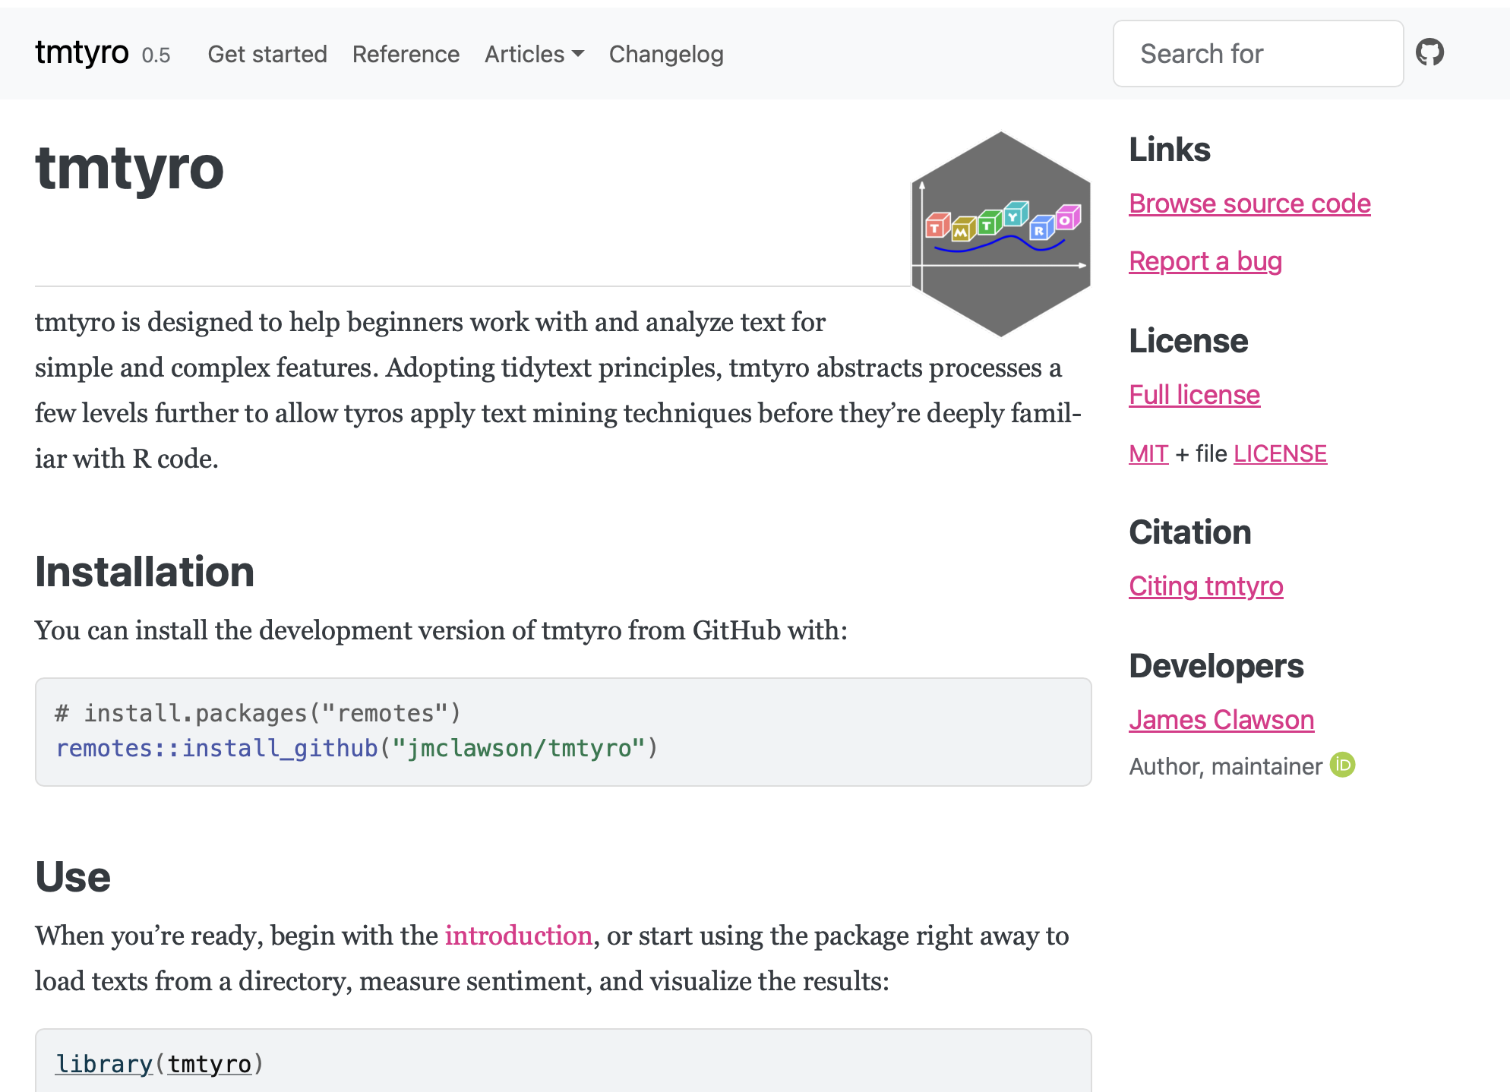Open Browse source code link
The height and width of the screenshot is (1092, 1510).
[x=1249, y=204]
